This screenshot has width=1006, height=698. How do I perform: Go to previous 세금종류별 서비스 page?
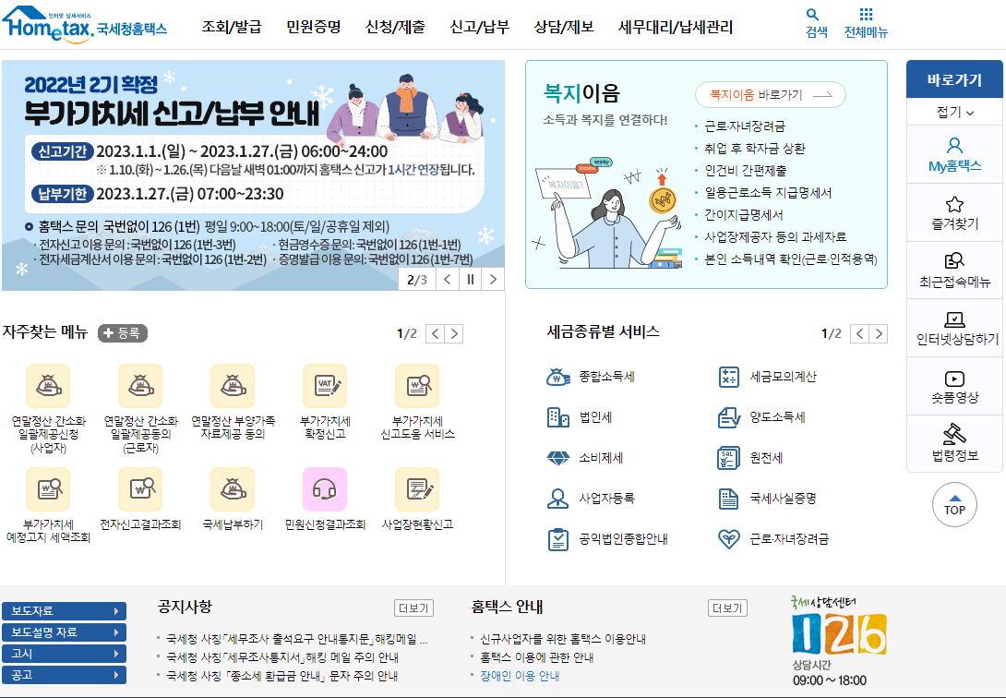pos(860,333)
